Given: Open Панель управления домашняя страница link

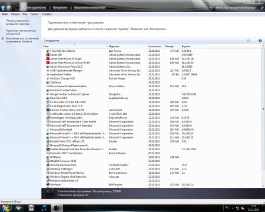Looking at the screenshot, I should point(18,22).
